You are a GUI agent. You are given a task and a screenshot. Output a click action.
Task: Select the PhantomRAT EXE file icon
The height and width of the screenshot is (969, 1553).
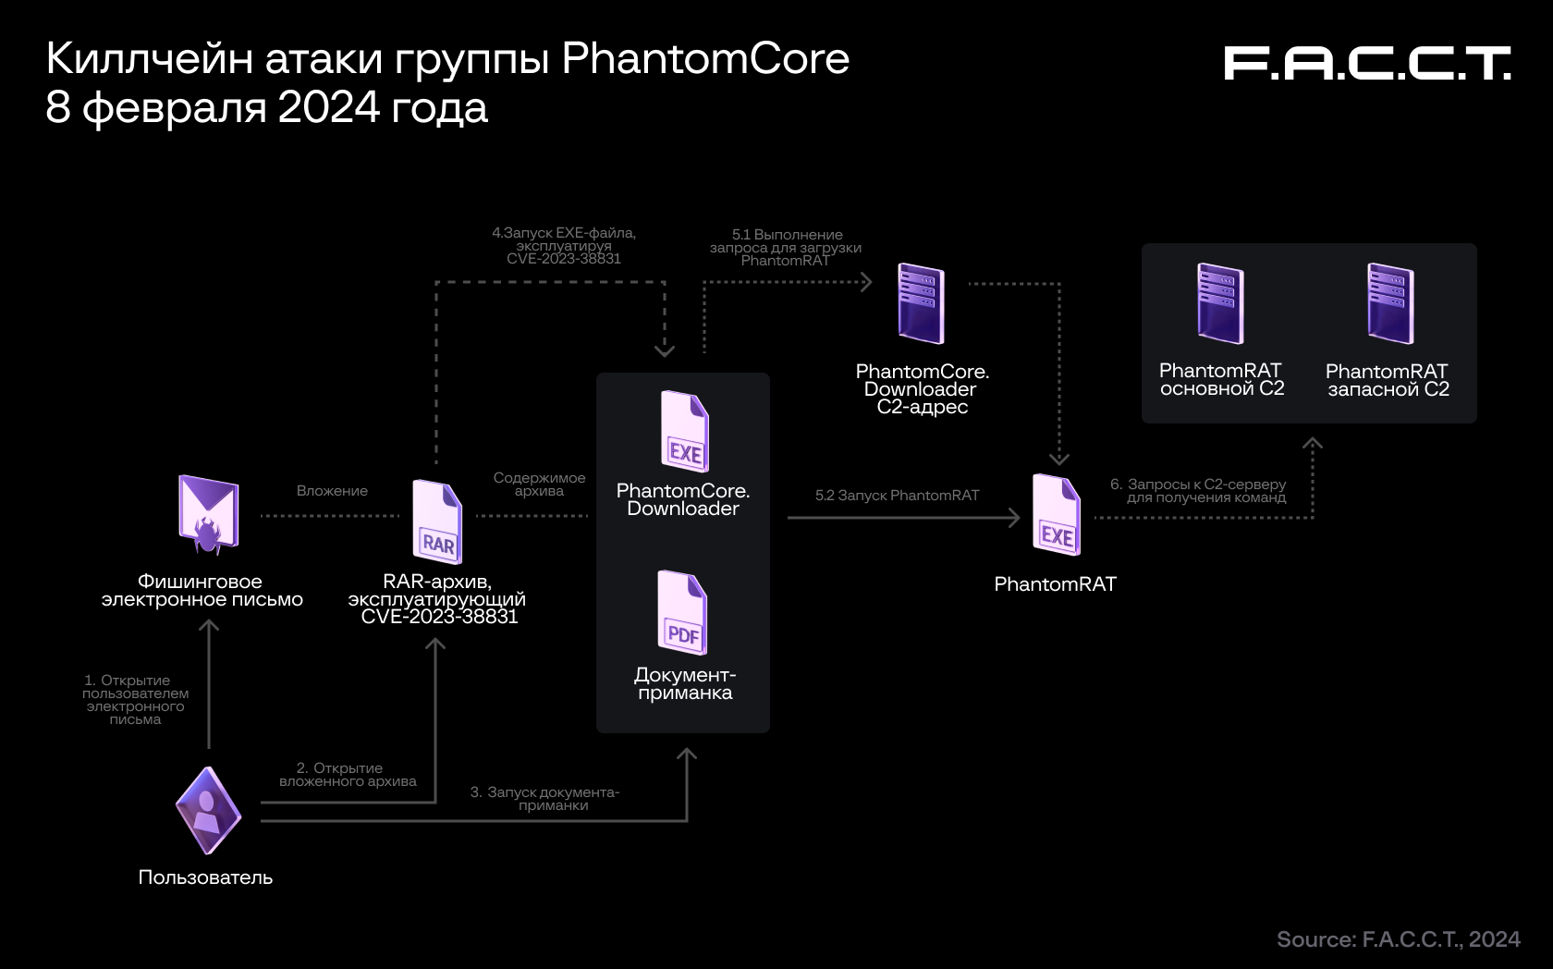[x=1055, y=516]
